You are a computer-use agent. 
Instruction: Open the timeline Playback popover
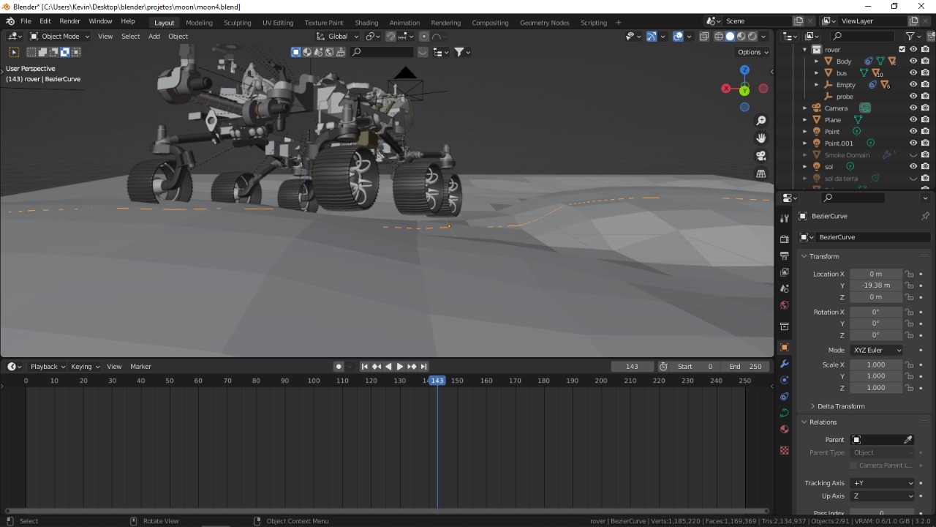pyautogui.click(x=48, y=367)
